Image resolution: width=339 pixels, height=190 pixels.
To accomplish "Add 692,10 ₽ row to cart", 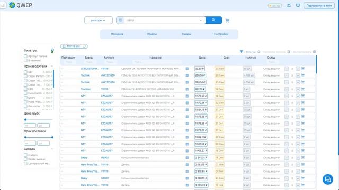I will click(302, 89).
